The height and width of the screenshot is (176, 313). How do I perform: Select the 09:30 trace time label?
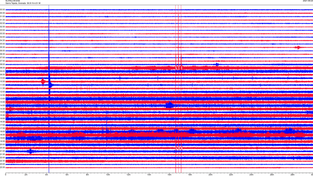pyautogui.click(x=2, y=75)
